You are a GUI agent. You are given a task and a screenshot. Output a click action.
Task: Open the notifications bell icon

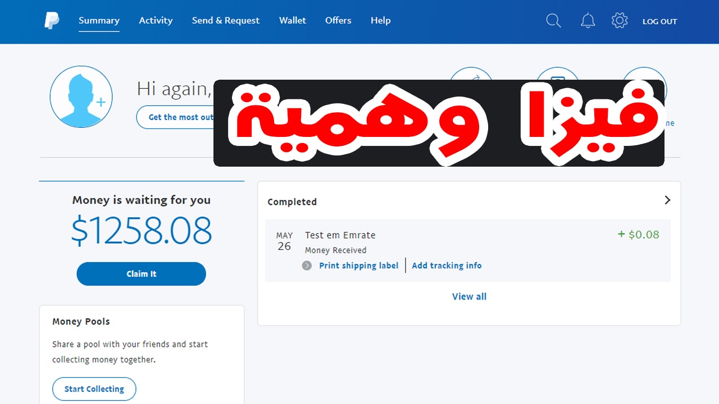588,21
